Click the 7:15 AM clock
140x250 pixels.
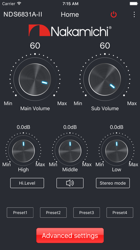(x=70, y=4)
